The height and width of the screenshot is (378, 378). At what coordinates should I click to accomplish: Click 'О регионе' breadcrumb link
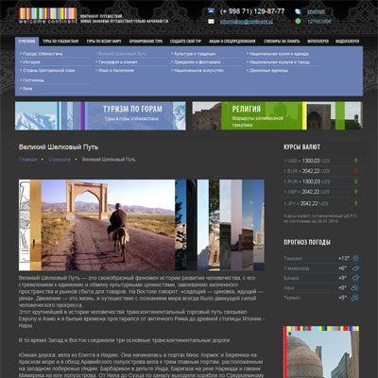[x=60, y=160]
